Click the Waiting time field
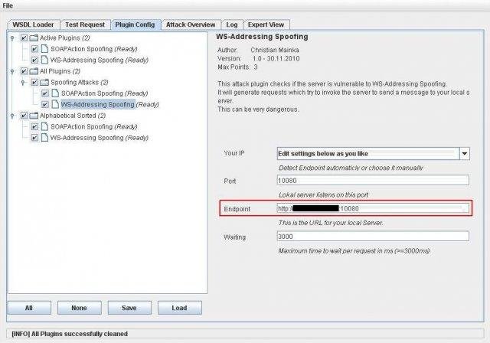The width and height of the screenshot is (490, 343). (373, 237)
